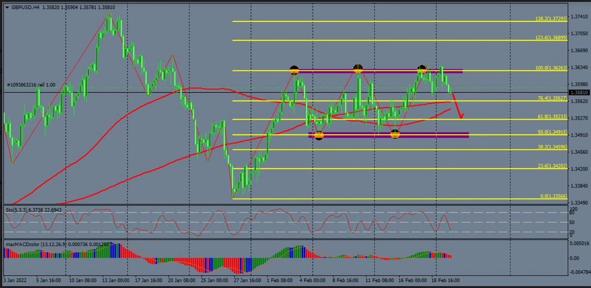Click the 138.2(1.37293) Fibonacci label
Image resolution: width=591 pixels, height=288 pixels.
click(x=551, y=19)
